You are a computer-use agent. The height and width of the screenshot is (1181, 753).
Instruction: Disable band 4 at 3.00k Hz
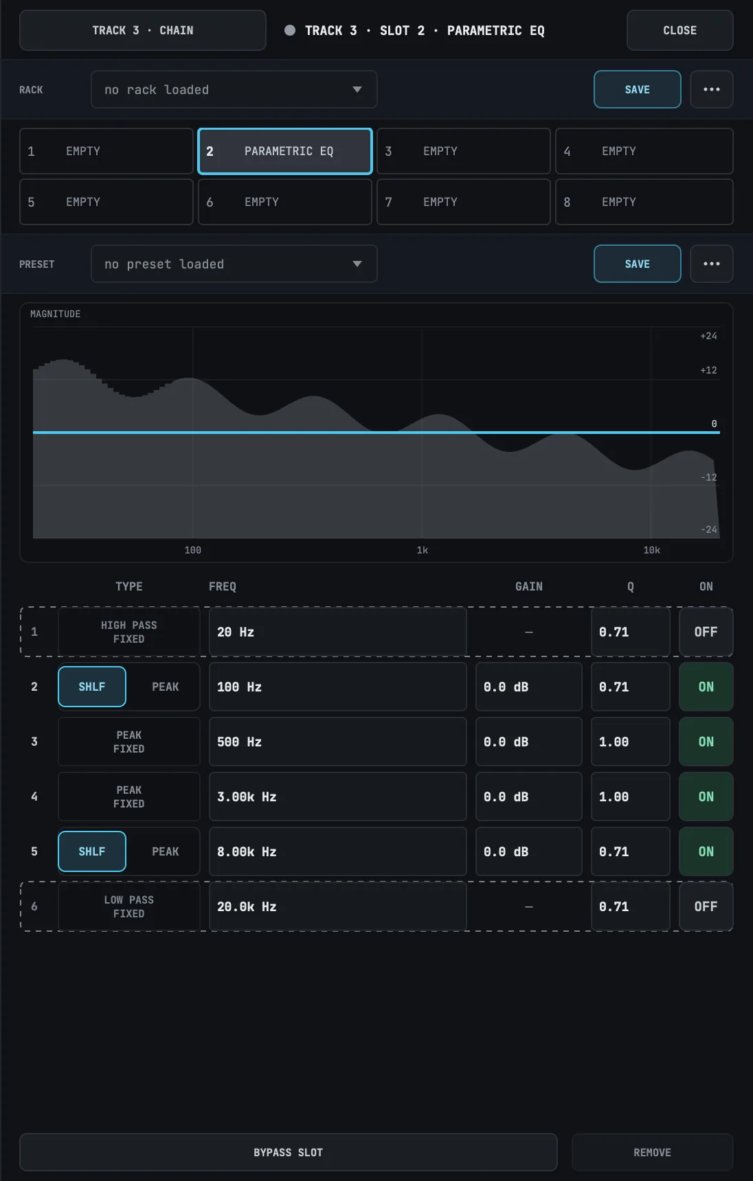pos(706,796)
